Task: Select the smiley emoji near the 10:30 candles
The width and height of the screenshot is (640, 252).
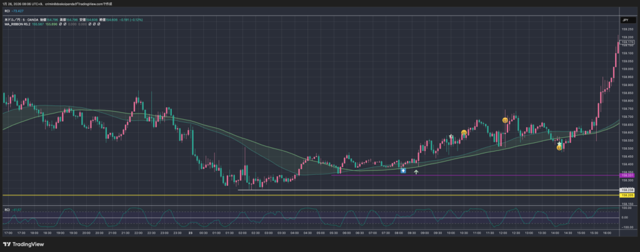Action: (464, 133)
